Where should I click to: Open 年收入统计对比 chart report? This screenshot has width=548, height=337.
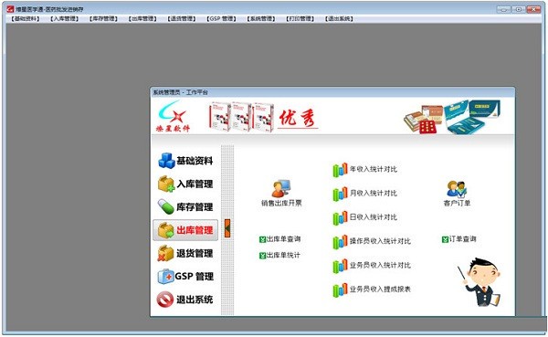coord(364,170)
